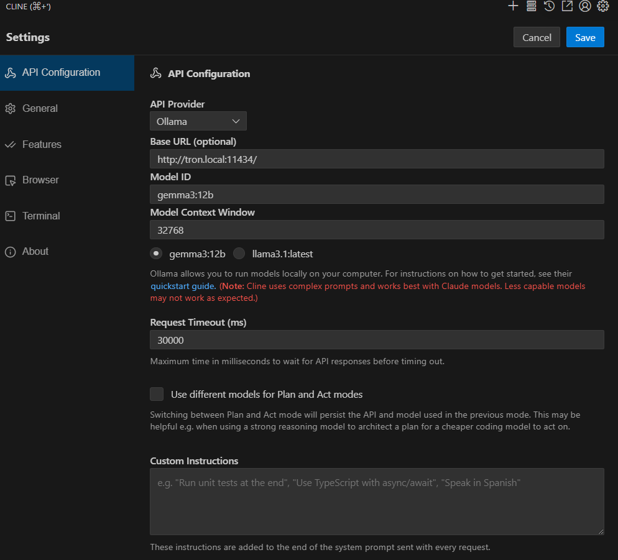Click the "Base URL (optional)" label
Image resolution: width=618 pixels, height=560 pixels.
(x=193, y=142)
